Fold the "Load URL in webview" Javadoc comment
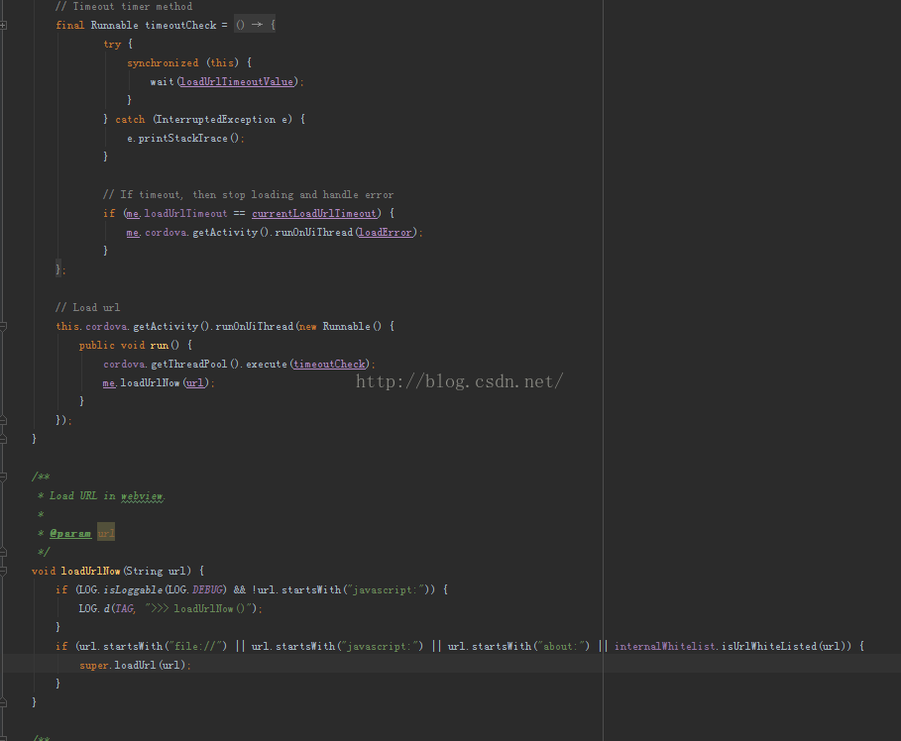 (4, 476)
